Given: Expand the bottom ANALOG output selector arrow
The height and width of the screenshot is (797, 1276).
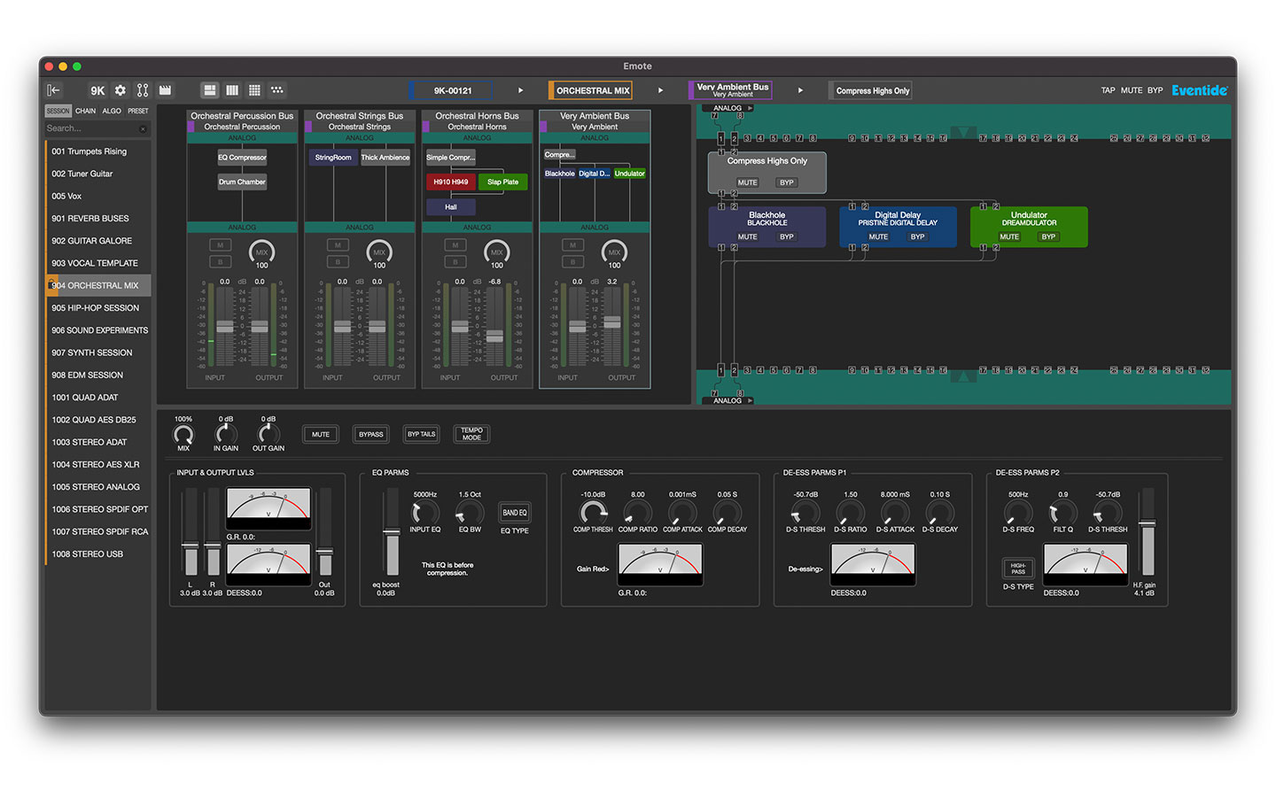Looking at the screenshot, I should [x=751, y=400].
